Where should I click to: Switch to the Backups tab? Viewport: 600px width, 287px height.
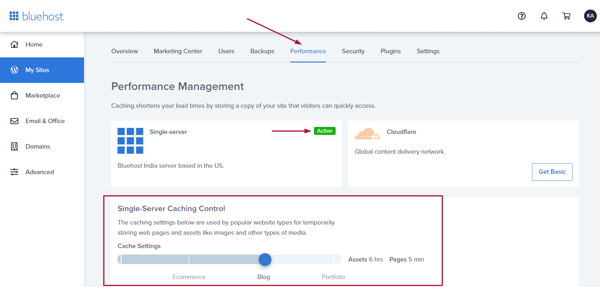pyautogui.click(x=262, y=51)
